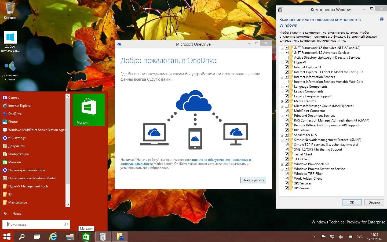
Task: Switch to the OneDrive setup taskbar button
Action: [120, 237]
